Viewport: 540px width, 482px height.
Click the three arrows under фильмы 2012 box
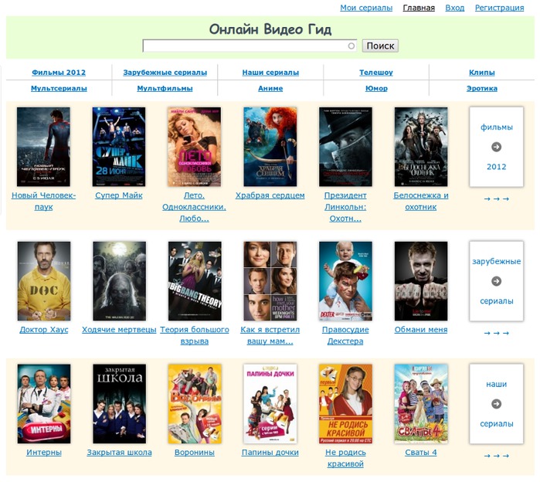[496, 199]
